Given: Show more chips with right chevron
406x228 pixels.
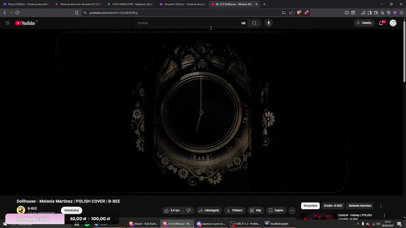Looking at the screenshot, I should [381, 206].
